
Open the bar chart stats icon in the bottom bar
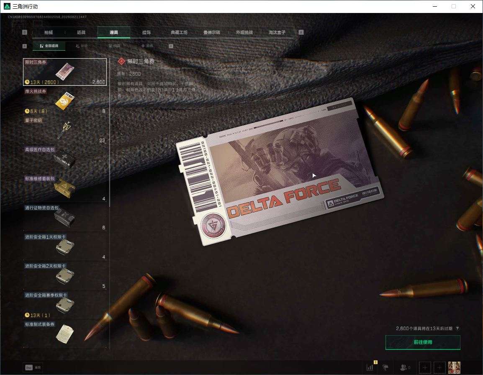point(370,367)
